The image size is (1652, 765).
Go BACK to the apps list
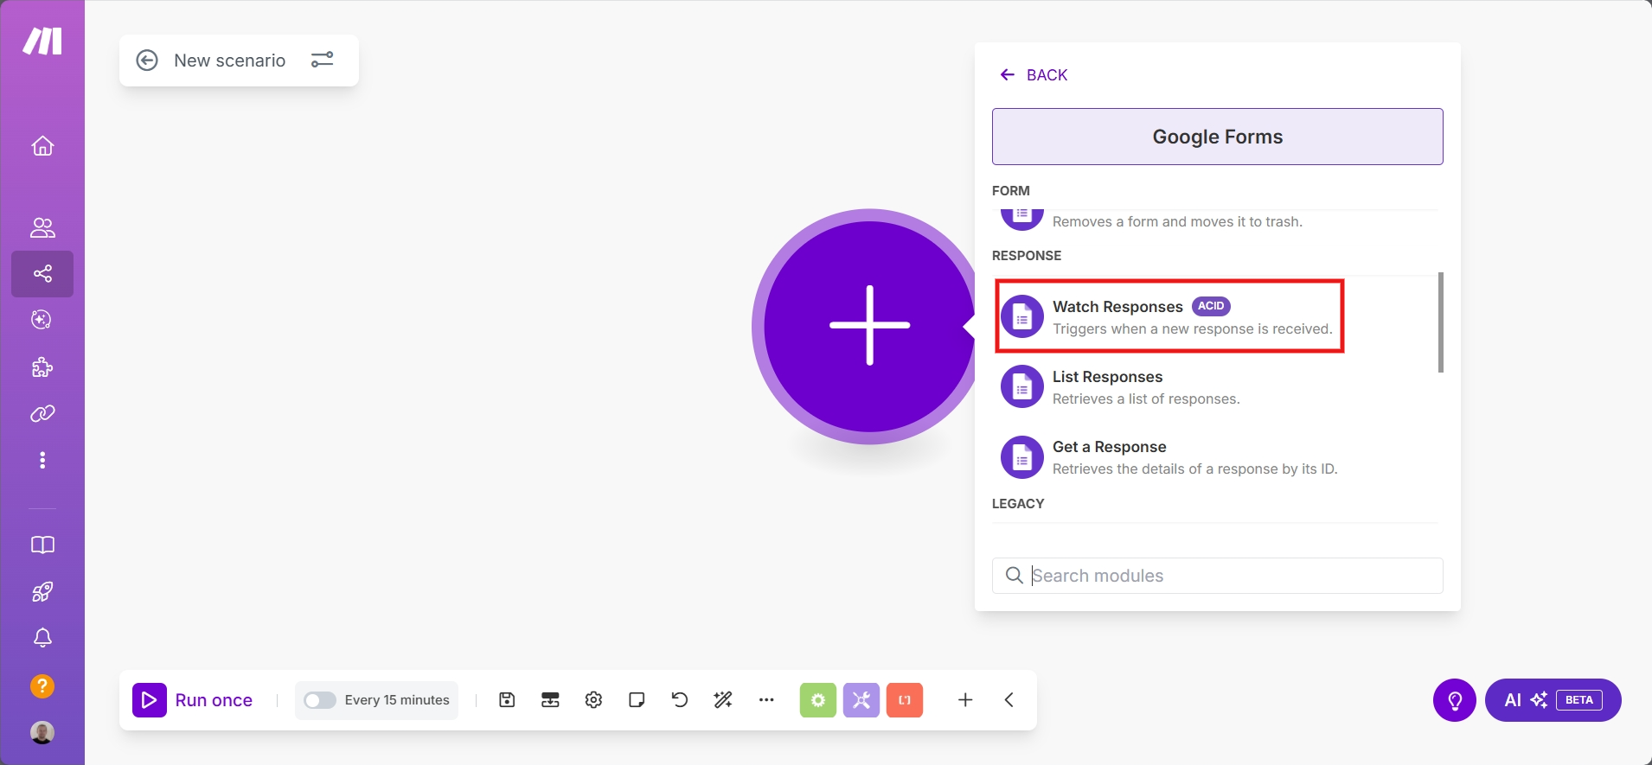[x=1034, y=75]
